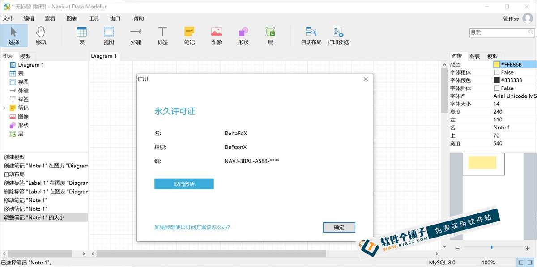The width and height of the screenshot is (537, 267).
Task: Click the 搜索 search input field
Action: [498, 32]
